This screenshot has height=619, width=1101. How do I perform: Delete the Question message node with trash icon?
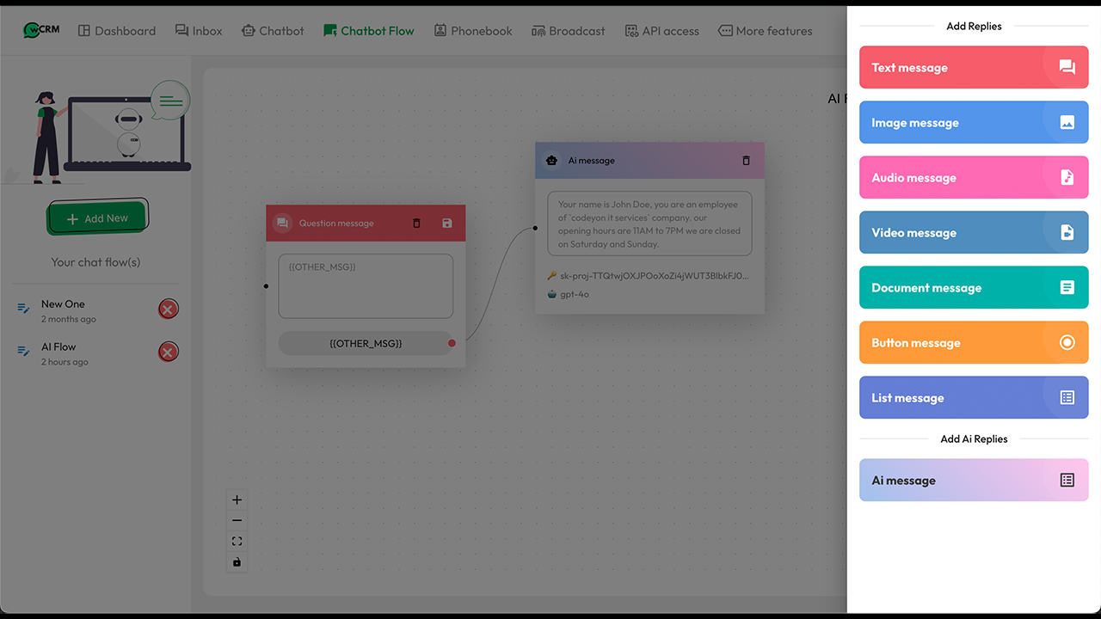click(x=416, y=223)
